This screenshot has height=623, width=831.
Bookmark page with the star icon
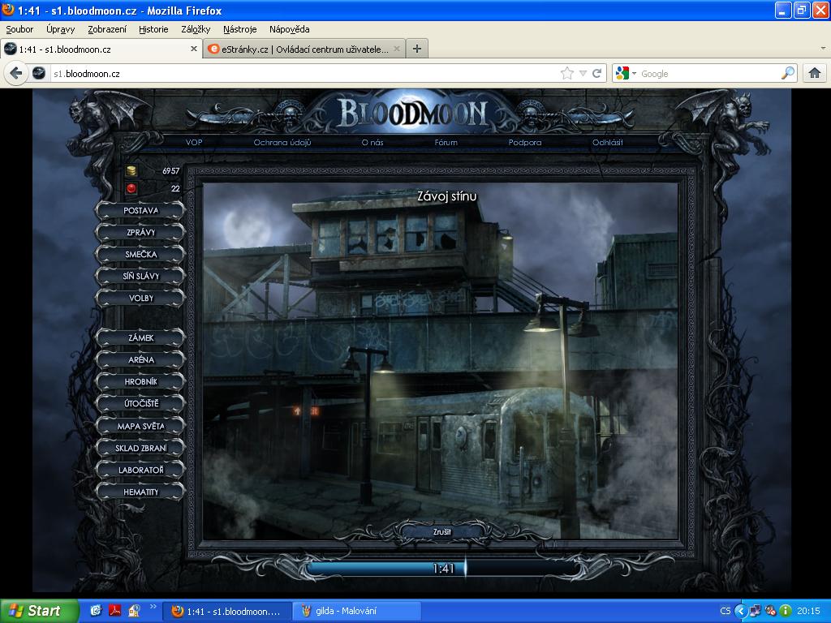pyautogui.click(x=567, y=73)
